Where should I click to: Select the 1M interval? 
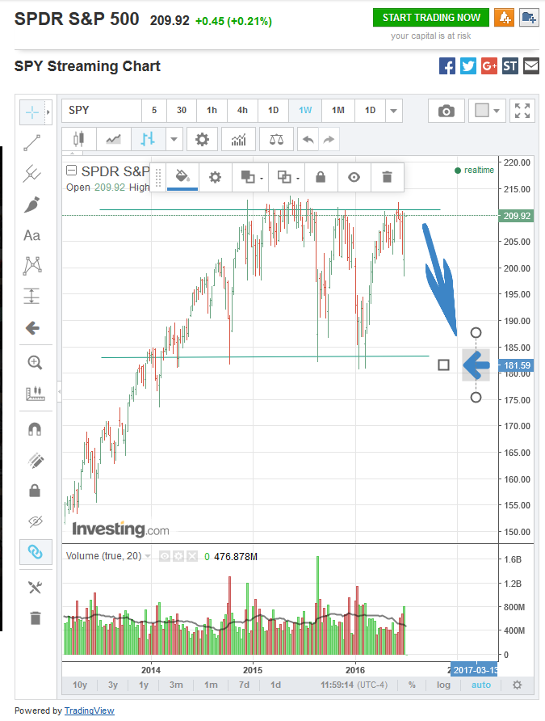pyautogui.click(x=338, y=111)
